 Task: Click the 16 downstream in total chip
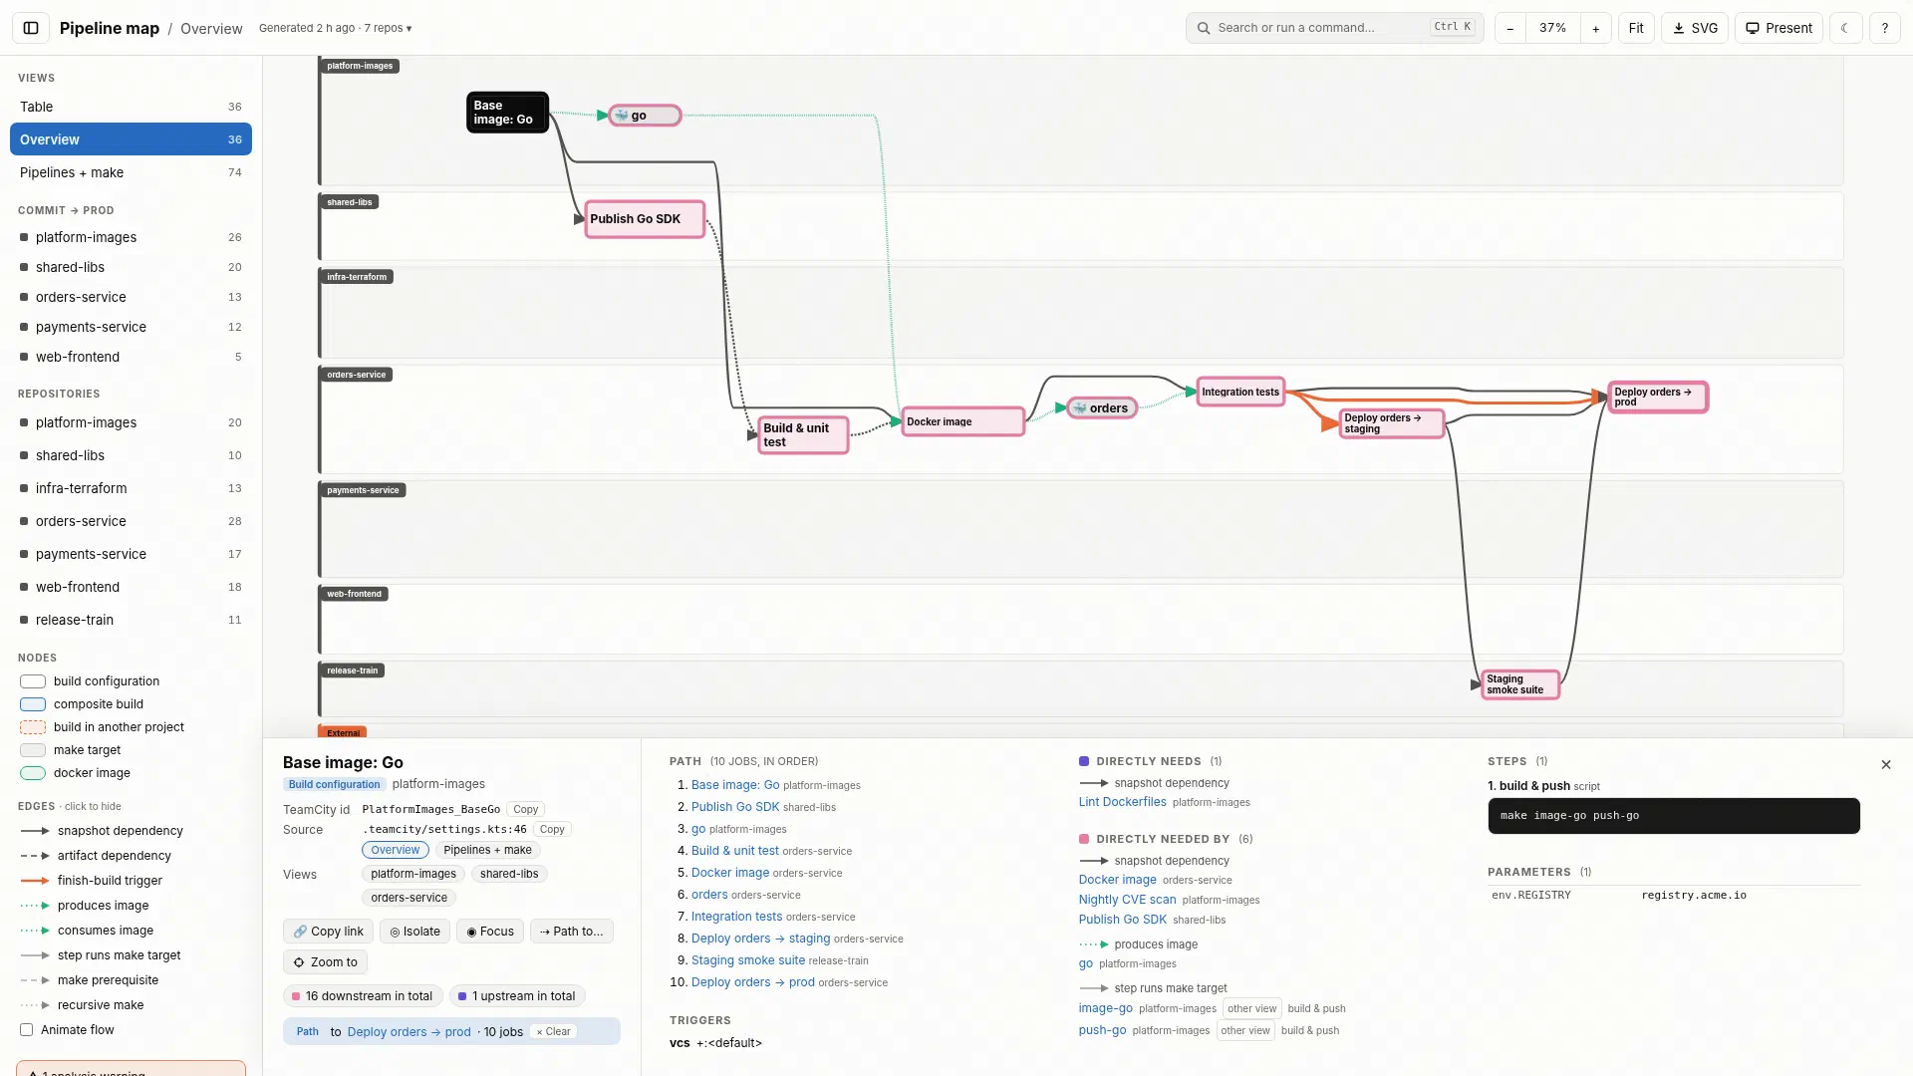click(x=363, y=996)
